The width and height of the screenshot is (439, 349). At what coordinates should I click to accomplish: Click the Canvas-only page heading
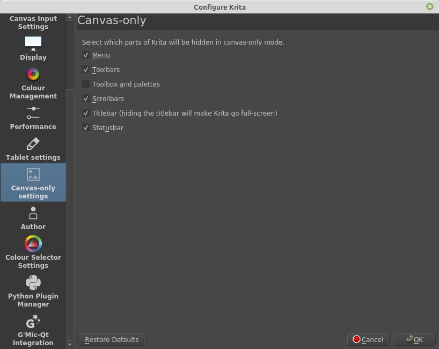112,20
